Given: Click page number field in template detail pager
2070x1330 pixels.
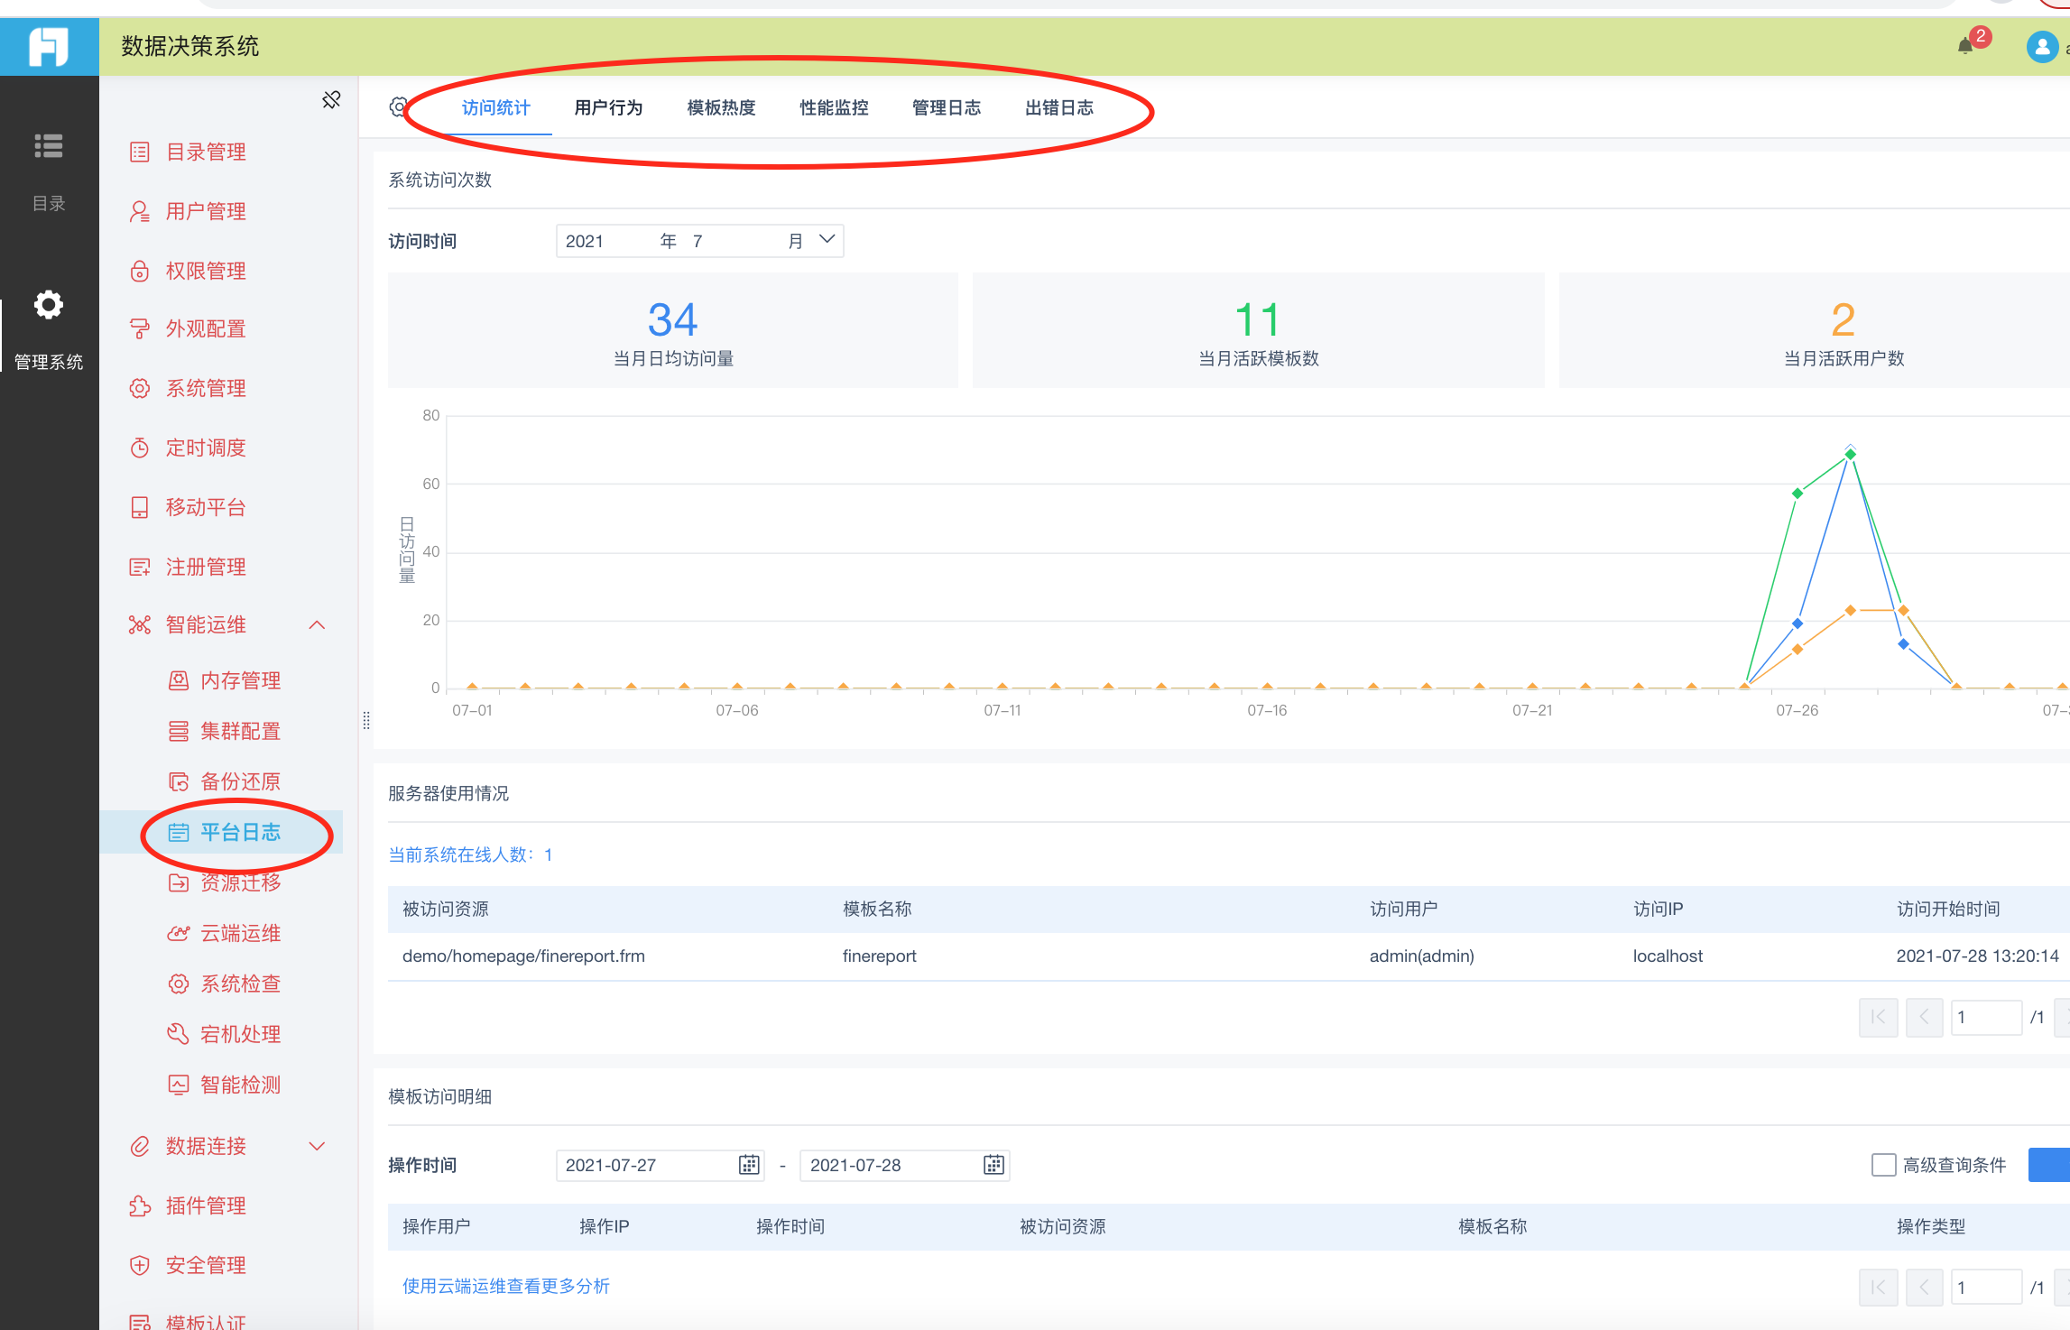Looking at the screenshot, I should [x=1986, y=1288].
